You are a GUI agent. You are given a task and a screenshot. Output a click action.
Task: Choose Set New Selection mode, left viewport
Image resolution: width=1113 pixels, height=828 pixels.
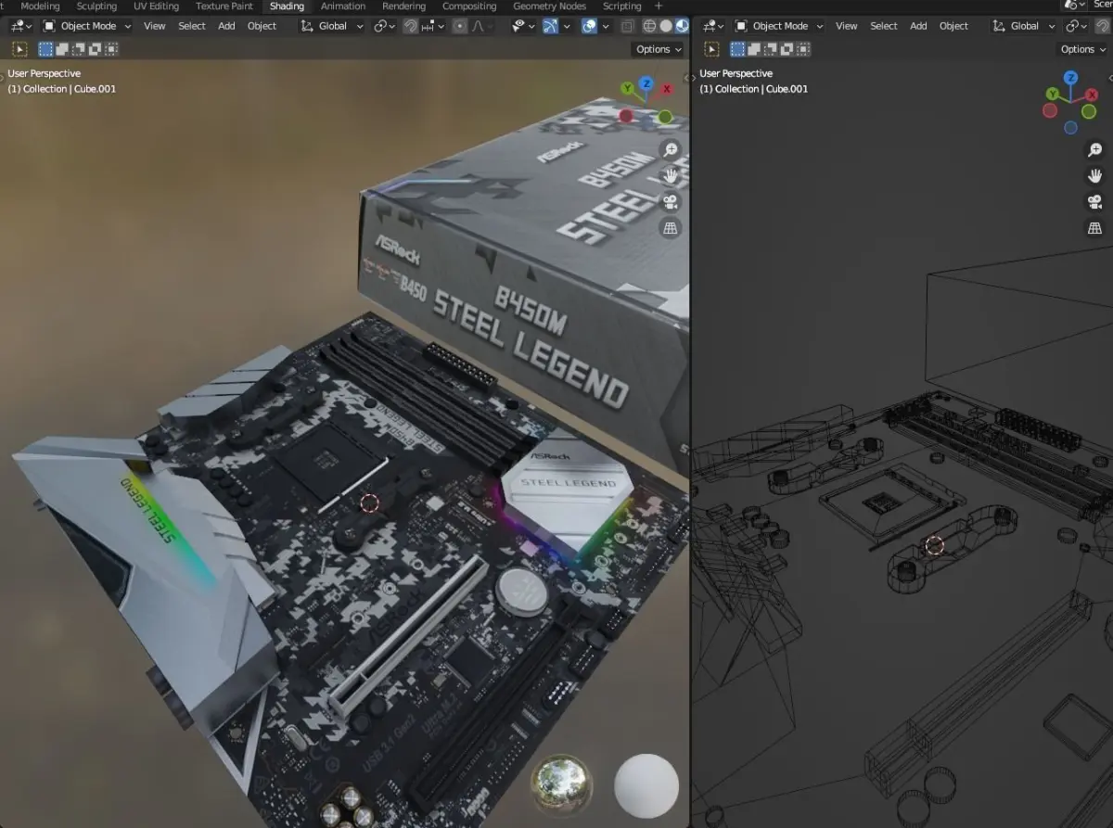(x=45, y=49)
